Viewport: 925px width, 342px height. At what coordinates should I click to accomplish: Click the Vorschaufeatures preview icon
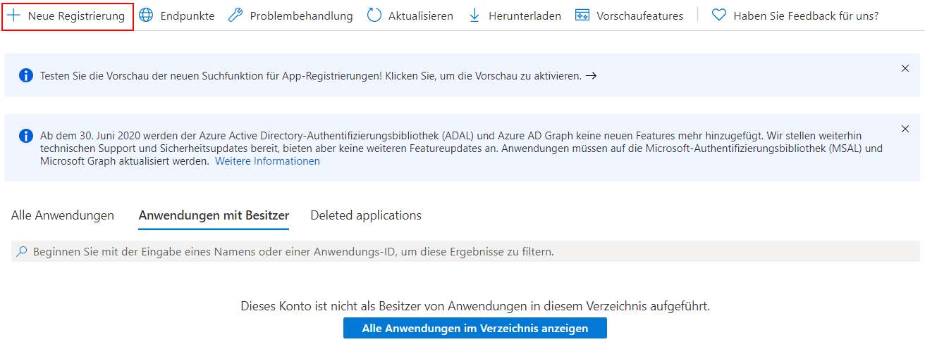click(582, 15)
